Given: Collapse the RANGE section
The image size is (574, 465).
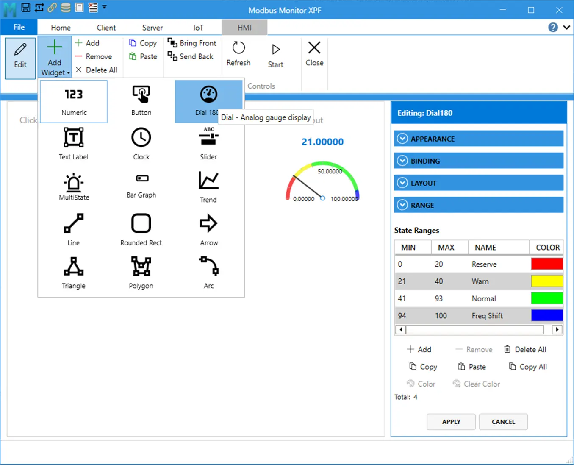Looking at the screenshot, I should pos(478,205).
